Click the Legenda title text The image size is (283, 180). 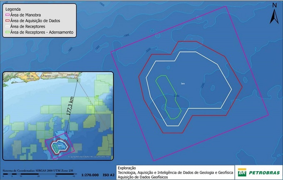13,7
